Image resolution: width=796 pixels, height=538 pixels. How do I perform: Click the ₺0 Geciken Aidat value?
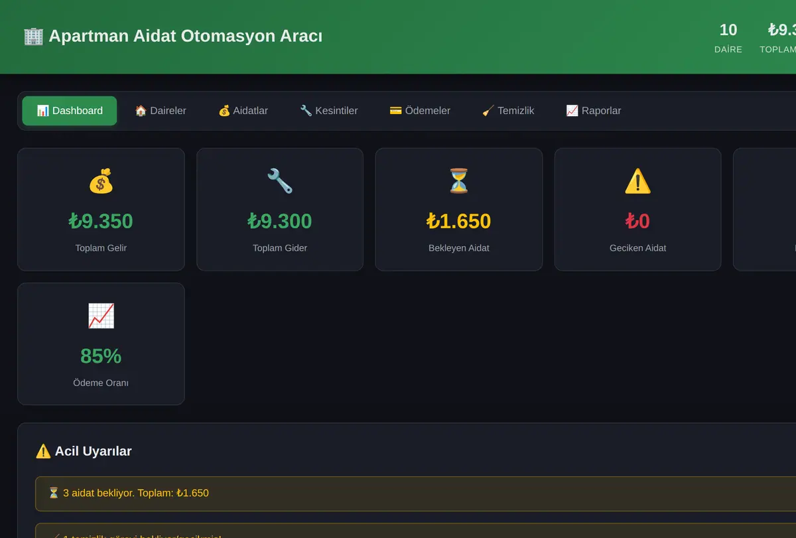tap(637, 221)
